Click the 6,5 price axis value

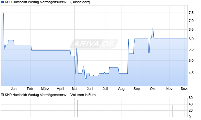191,29
